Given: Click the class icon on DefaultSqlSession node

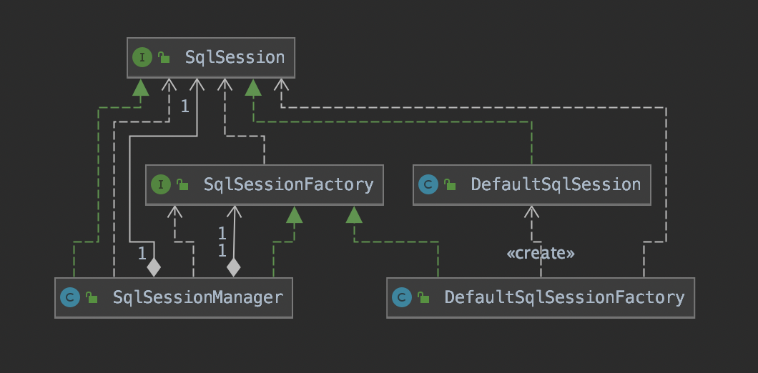Looking at the screenshot, I should tap(428, 185).
